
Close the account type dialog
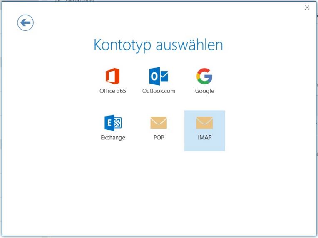click(x=307, y=8)
